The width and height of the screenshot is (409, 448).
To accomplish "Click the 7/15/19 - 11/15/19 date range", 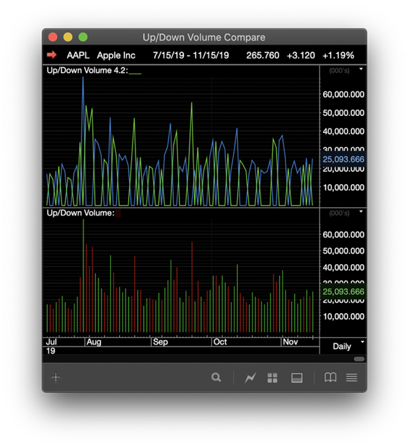I will pos(190,55).
